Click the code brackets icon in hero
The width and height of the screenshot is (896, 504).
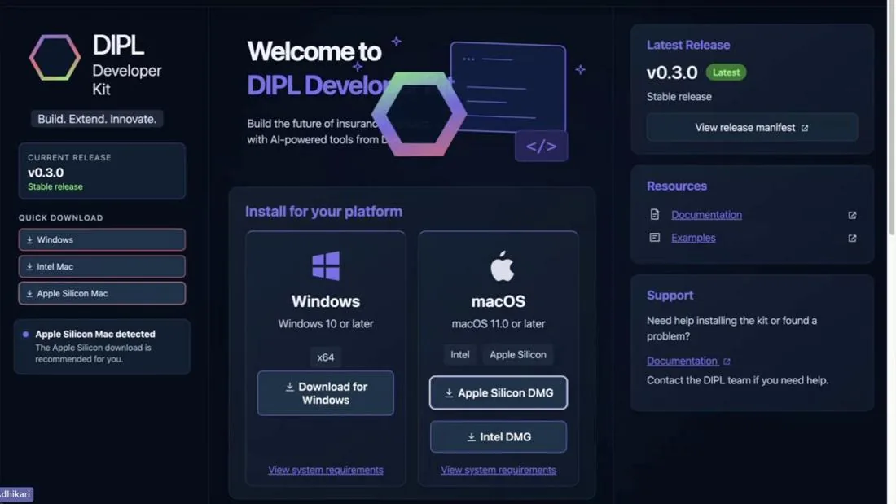pyautogui.click(x=541, y=147)
